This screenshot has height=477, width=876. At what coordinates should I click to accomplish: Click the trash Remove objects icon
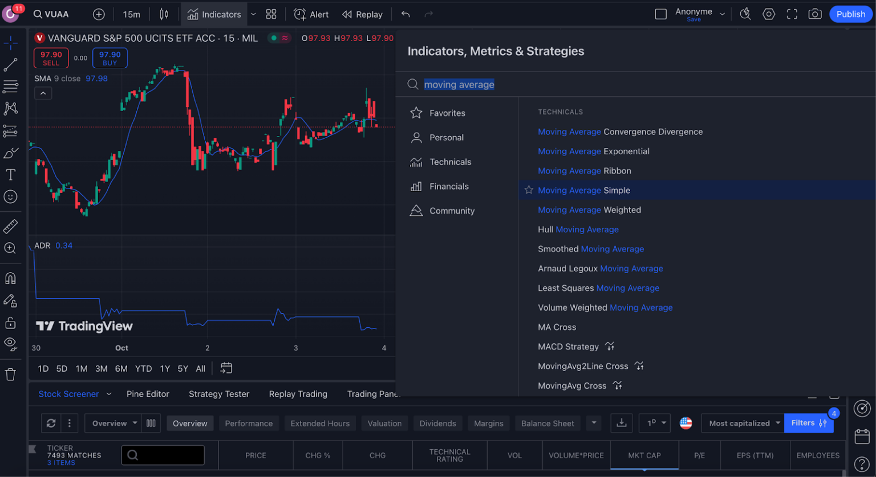(10, 375)
